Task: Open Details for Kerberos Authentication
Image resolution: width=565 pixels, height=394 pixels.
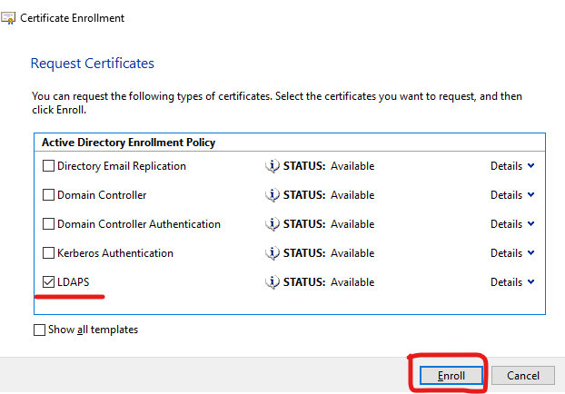Action: (512, 253)
